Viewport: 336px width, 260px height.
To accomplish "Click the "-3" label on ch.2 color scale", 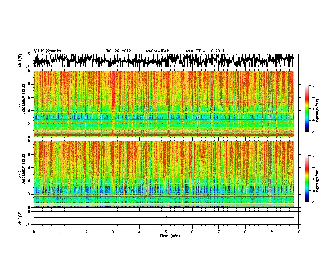I will [x=313, y=156].
